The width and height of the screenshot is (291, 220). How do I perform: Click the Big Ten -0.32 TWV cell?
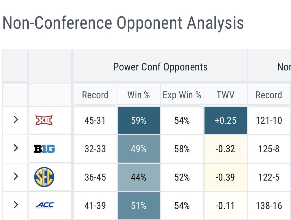(x=225, y=149)
